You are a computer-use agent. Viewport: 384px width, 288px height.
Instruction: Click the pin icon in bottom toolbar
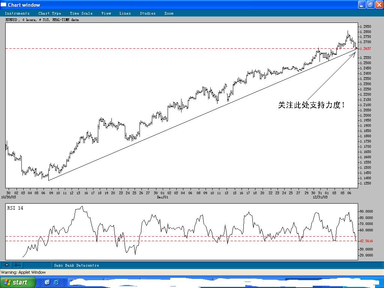coord(7,265)
